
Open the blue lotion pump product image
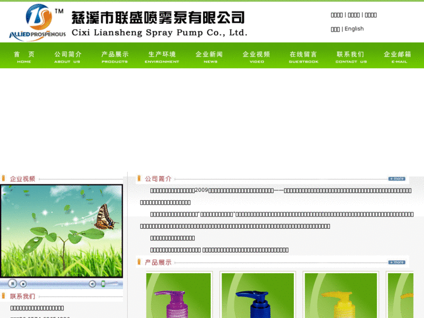point(258,296)
